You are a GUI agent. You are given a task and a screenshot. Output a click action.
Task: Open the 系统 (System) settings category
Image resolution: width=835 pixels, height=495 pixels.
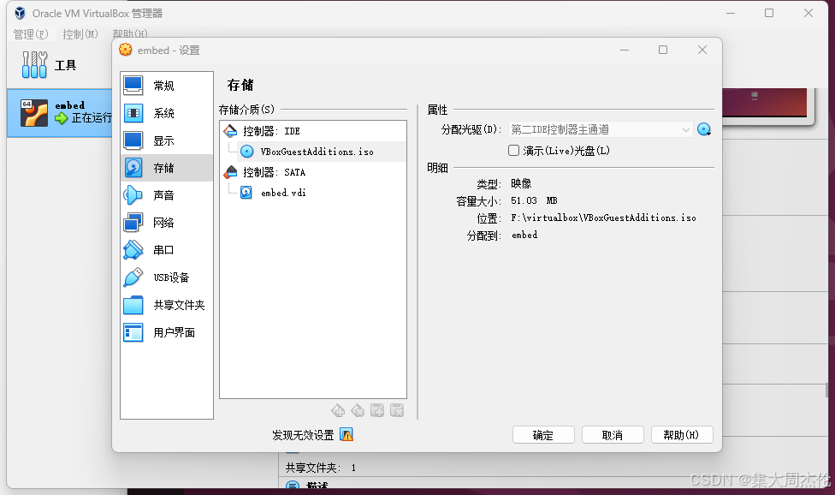(x=167, y=113)
